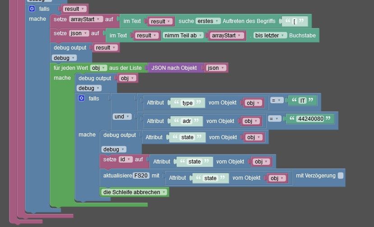Change the 'erstes' occurrence dropdown
374x227 pixels.
(x=208, y=21)
